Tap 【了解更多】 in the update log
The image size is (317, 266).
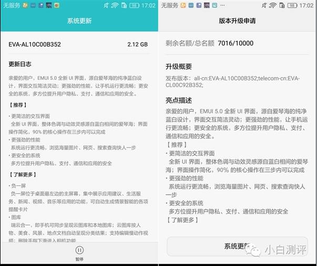click(x=23, y=175)
